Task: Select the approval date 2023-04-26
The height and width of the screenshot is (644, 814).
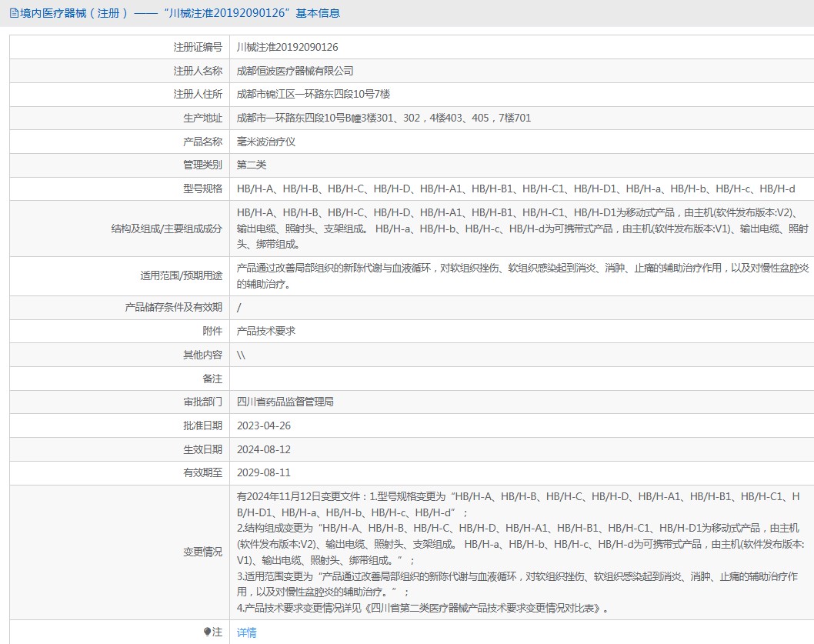Action: point(264,425)
